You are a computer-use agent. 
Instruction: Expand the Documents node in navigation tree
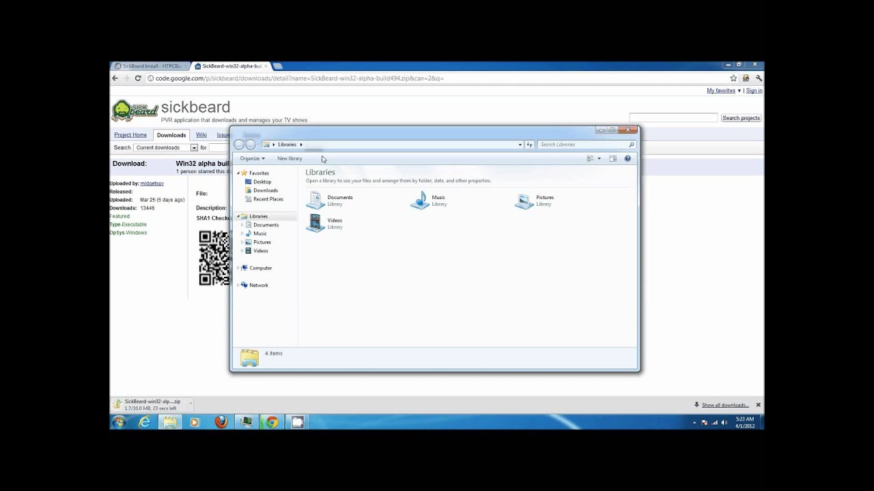click(242, 225)
